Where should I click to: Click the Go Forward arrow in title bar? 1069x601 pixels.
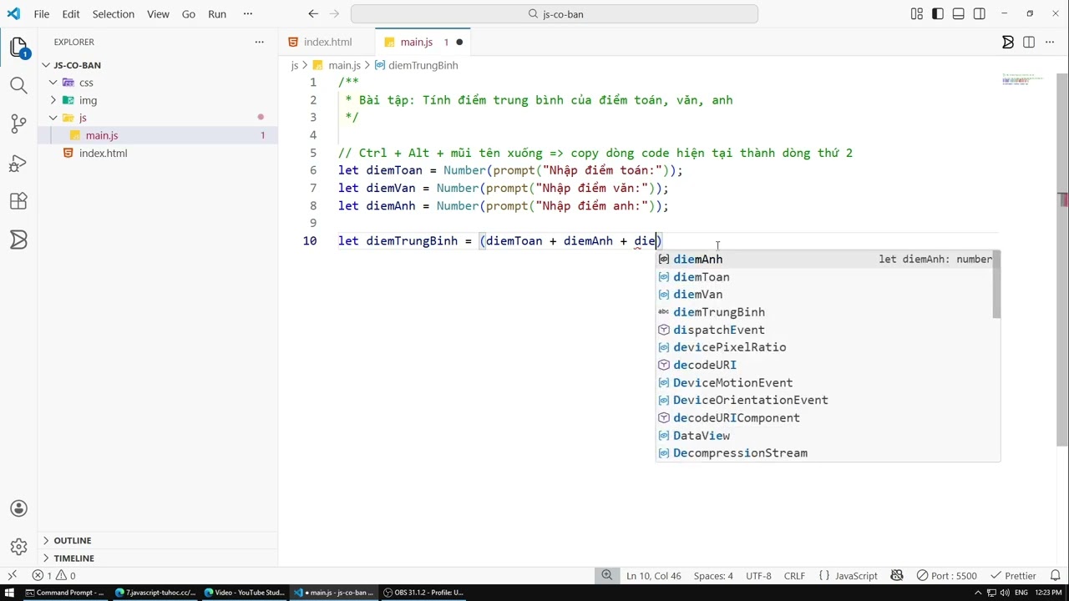click(x=336, y=13)
